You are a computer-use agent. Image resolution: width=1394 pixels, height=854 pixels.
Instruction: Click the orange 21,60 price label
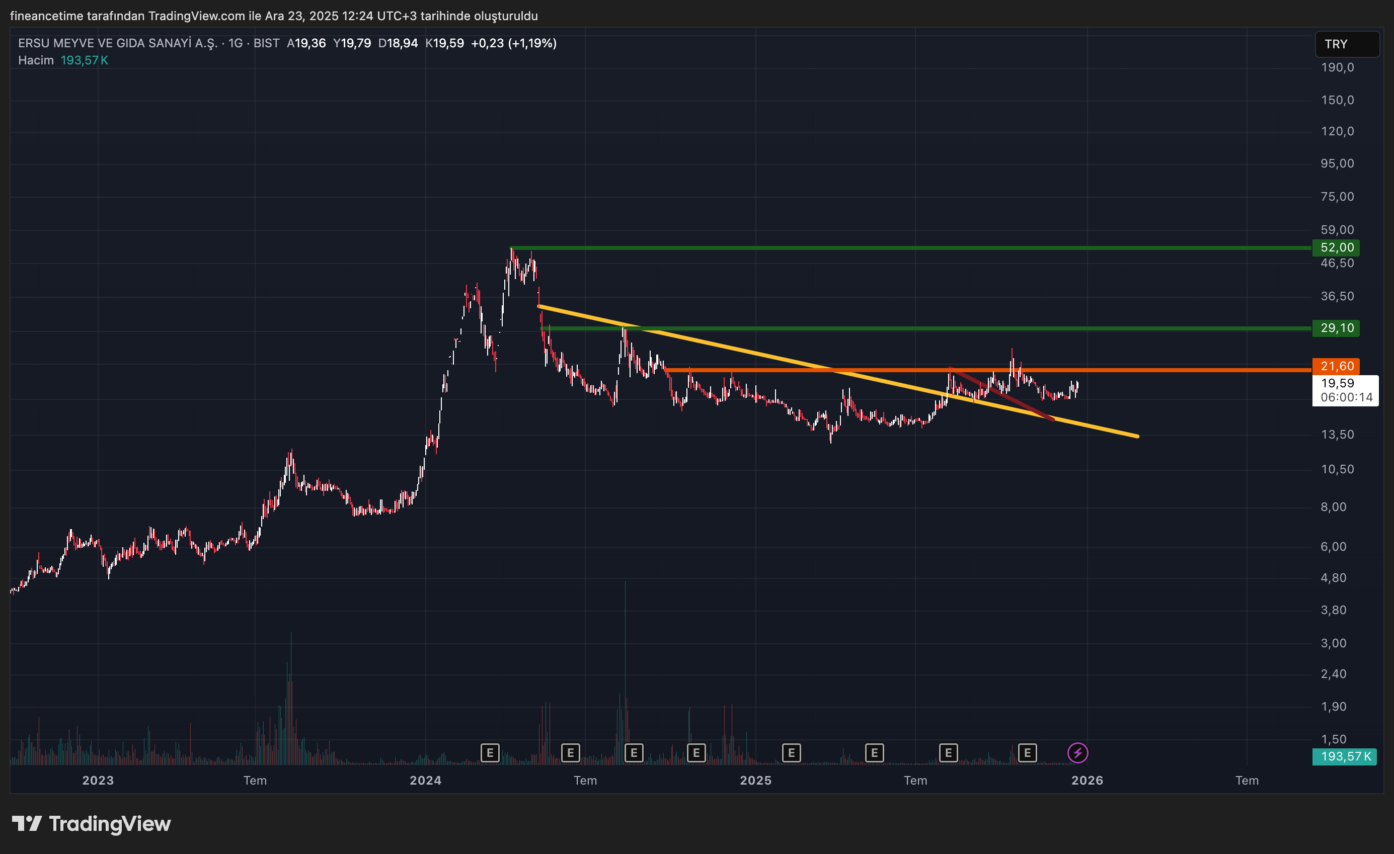click(1336, 366)
